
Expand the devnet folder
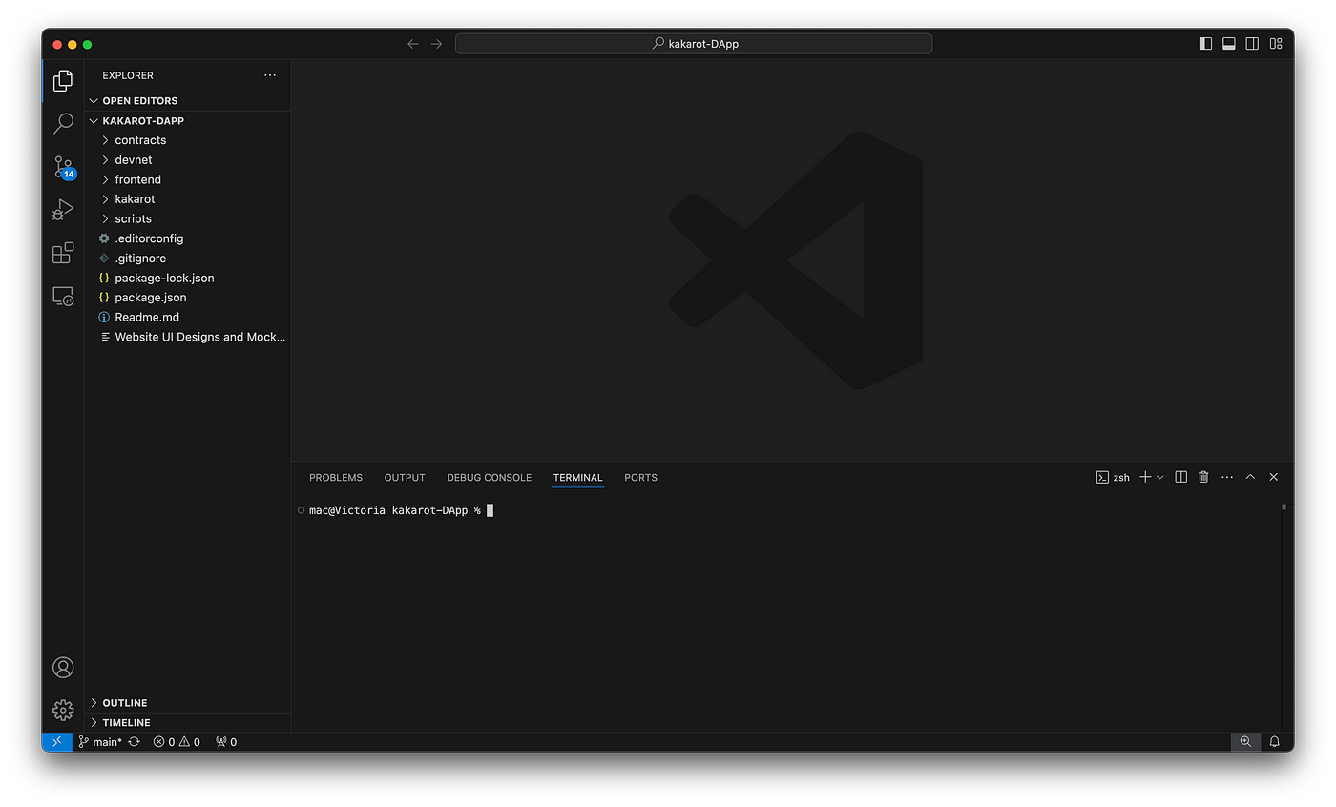188,160
